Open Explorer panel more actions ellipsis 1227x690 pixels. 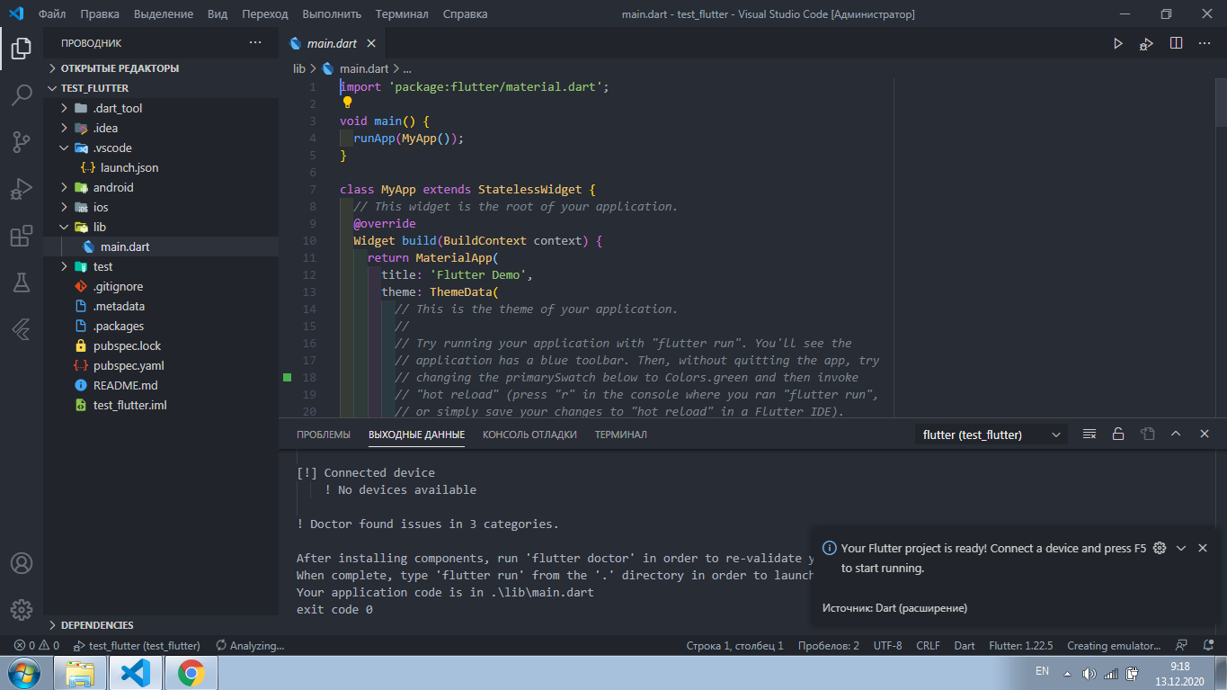[x=255, y=43]
